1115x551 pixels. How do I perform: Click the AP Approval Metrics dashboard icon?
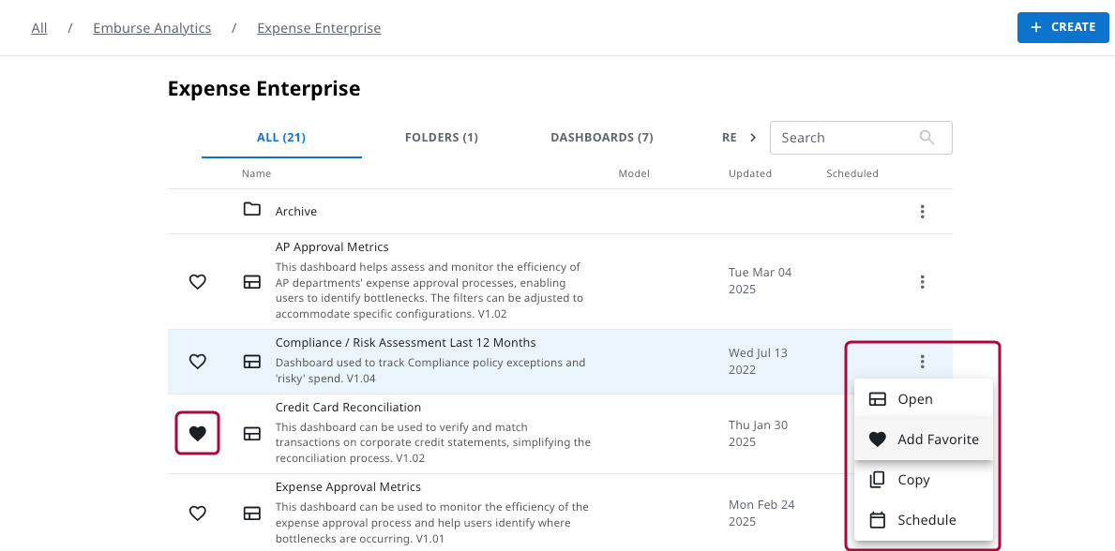[x=251, y=282]
